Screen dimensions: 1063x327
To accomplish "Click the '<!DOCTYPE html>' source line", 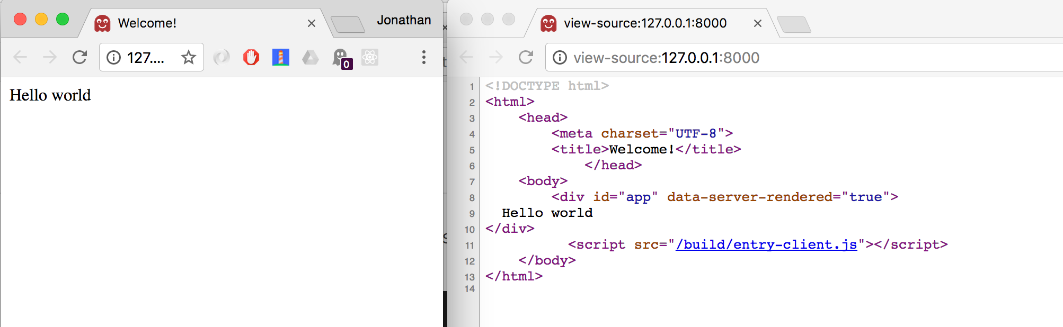I will point(547,86).
